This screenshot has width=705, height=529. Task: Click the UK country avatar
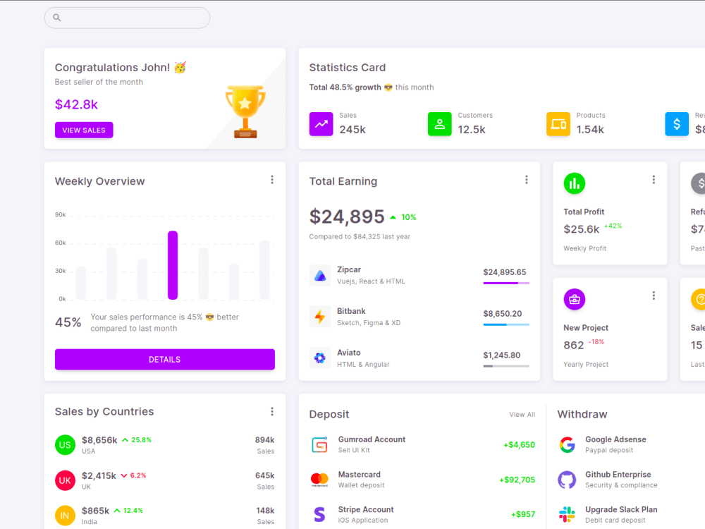65,480
